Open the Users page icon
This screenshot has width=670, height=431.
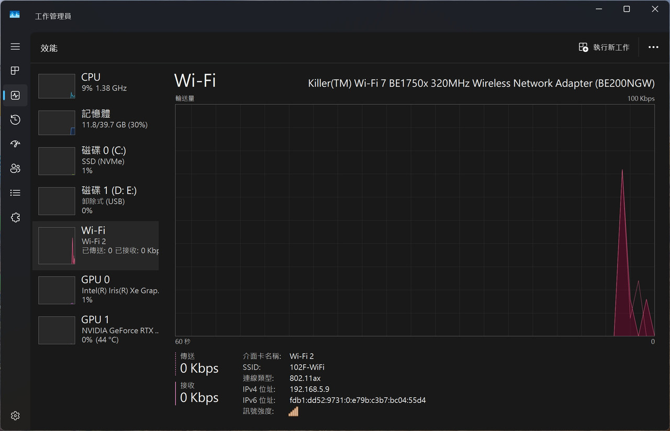pos(15,169)
